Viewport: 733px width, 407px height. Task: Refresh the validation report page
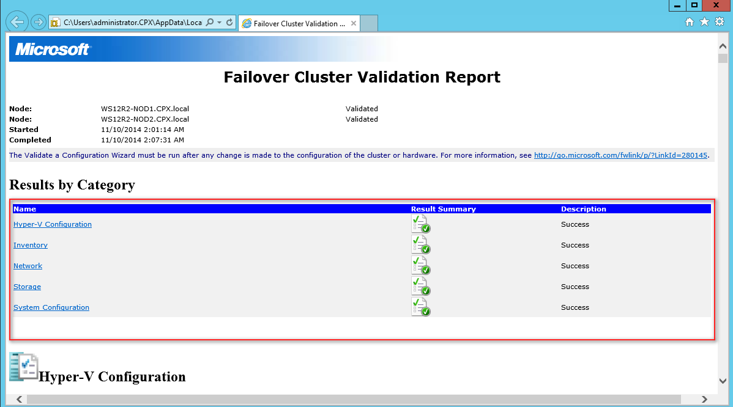229,23
